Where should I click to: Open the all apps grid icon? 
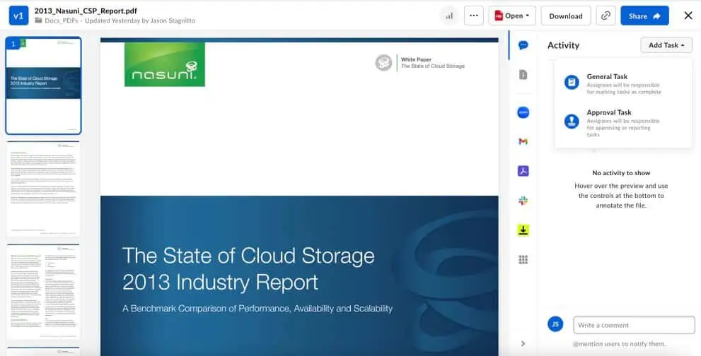523,260
